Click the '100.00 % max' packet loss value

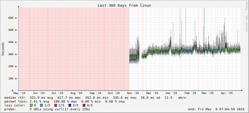click(x=65, y=101)
